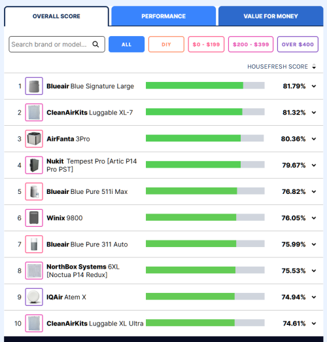Click the Winix 9800 product thumbnail

tap(34, 218)
